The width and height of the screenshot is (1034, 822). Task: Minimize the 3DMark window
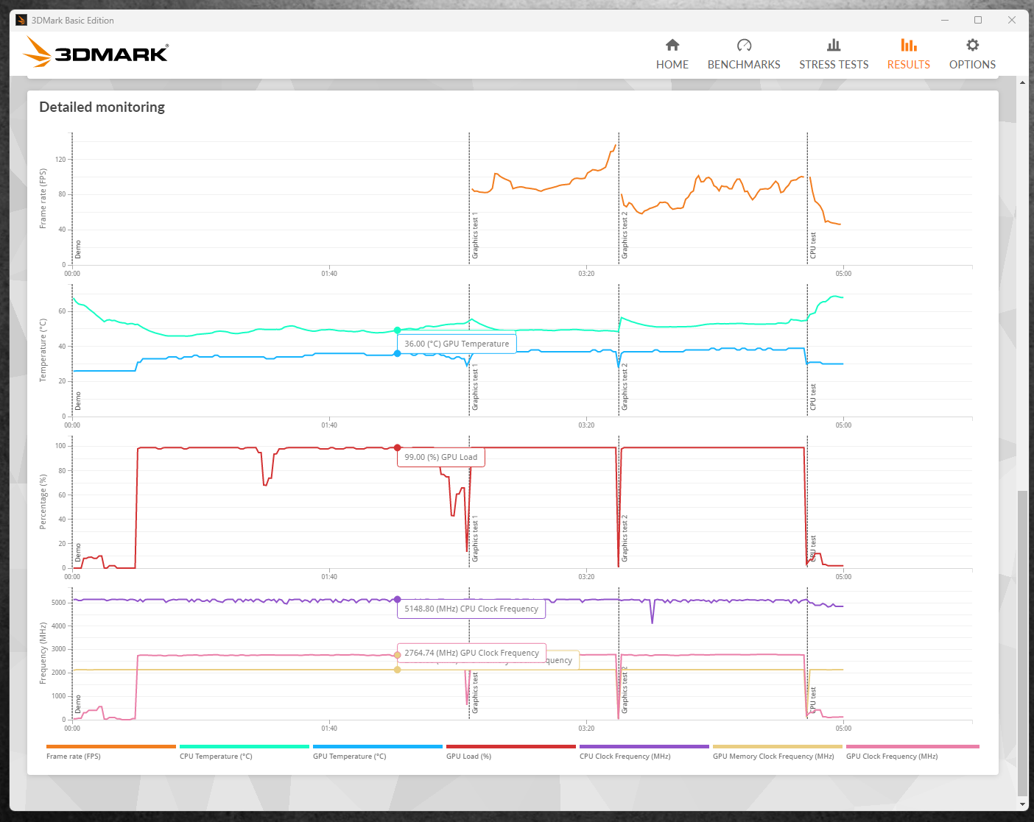coord(945,20)
